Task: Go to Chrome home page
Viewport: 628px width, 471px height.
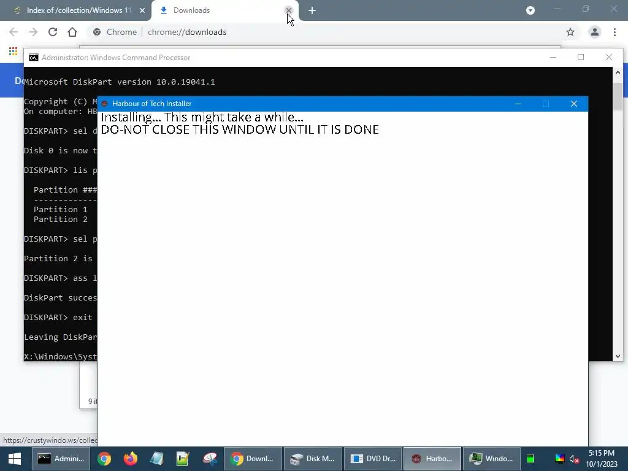Action: tap(72, 32)
